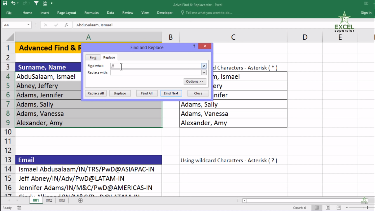Click the Tell me what you want to do box
Image resolution: width=375 pixels, height=211 pixels.
pyautogui.click(x=206, y=13)
